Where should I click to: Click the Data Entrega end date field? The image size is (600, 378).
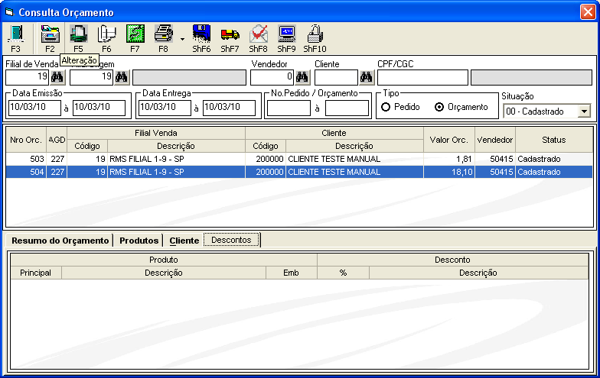(230, 108)
